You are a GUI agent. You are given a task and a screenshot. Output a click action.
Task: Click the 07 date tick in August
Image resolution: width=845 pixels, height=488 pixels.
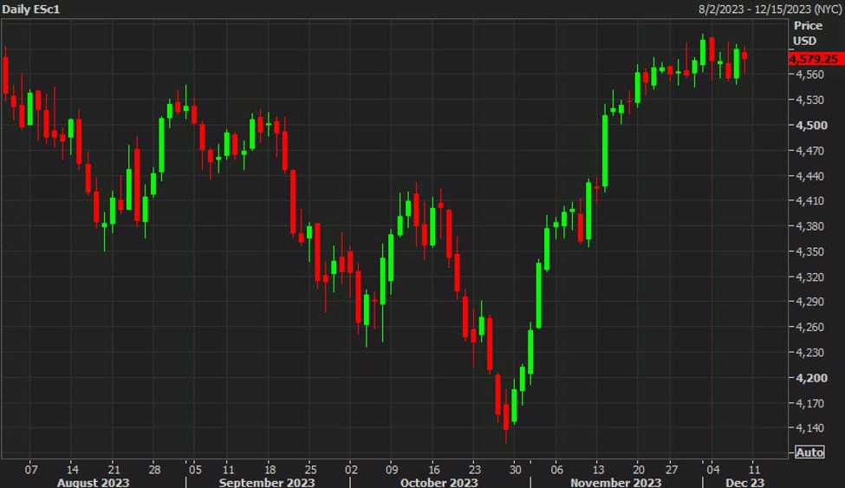[31, 469]
